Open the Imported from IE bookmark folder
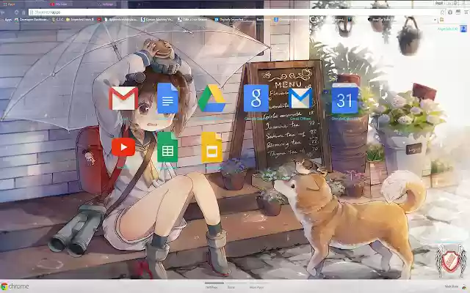The image size is (470, 293). coord(80,20)
